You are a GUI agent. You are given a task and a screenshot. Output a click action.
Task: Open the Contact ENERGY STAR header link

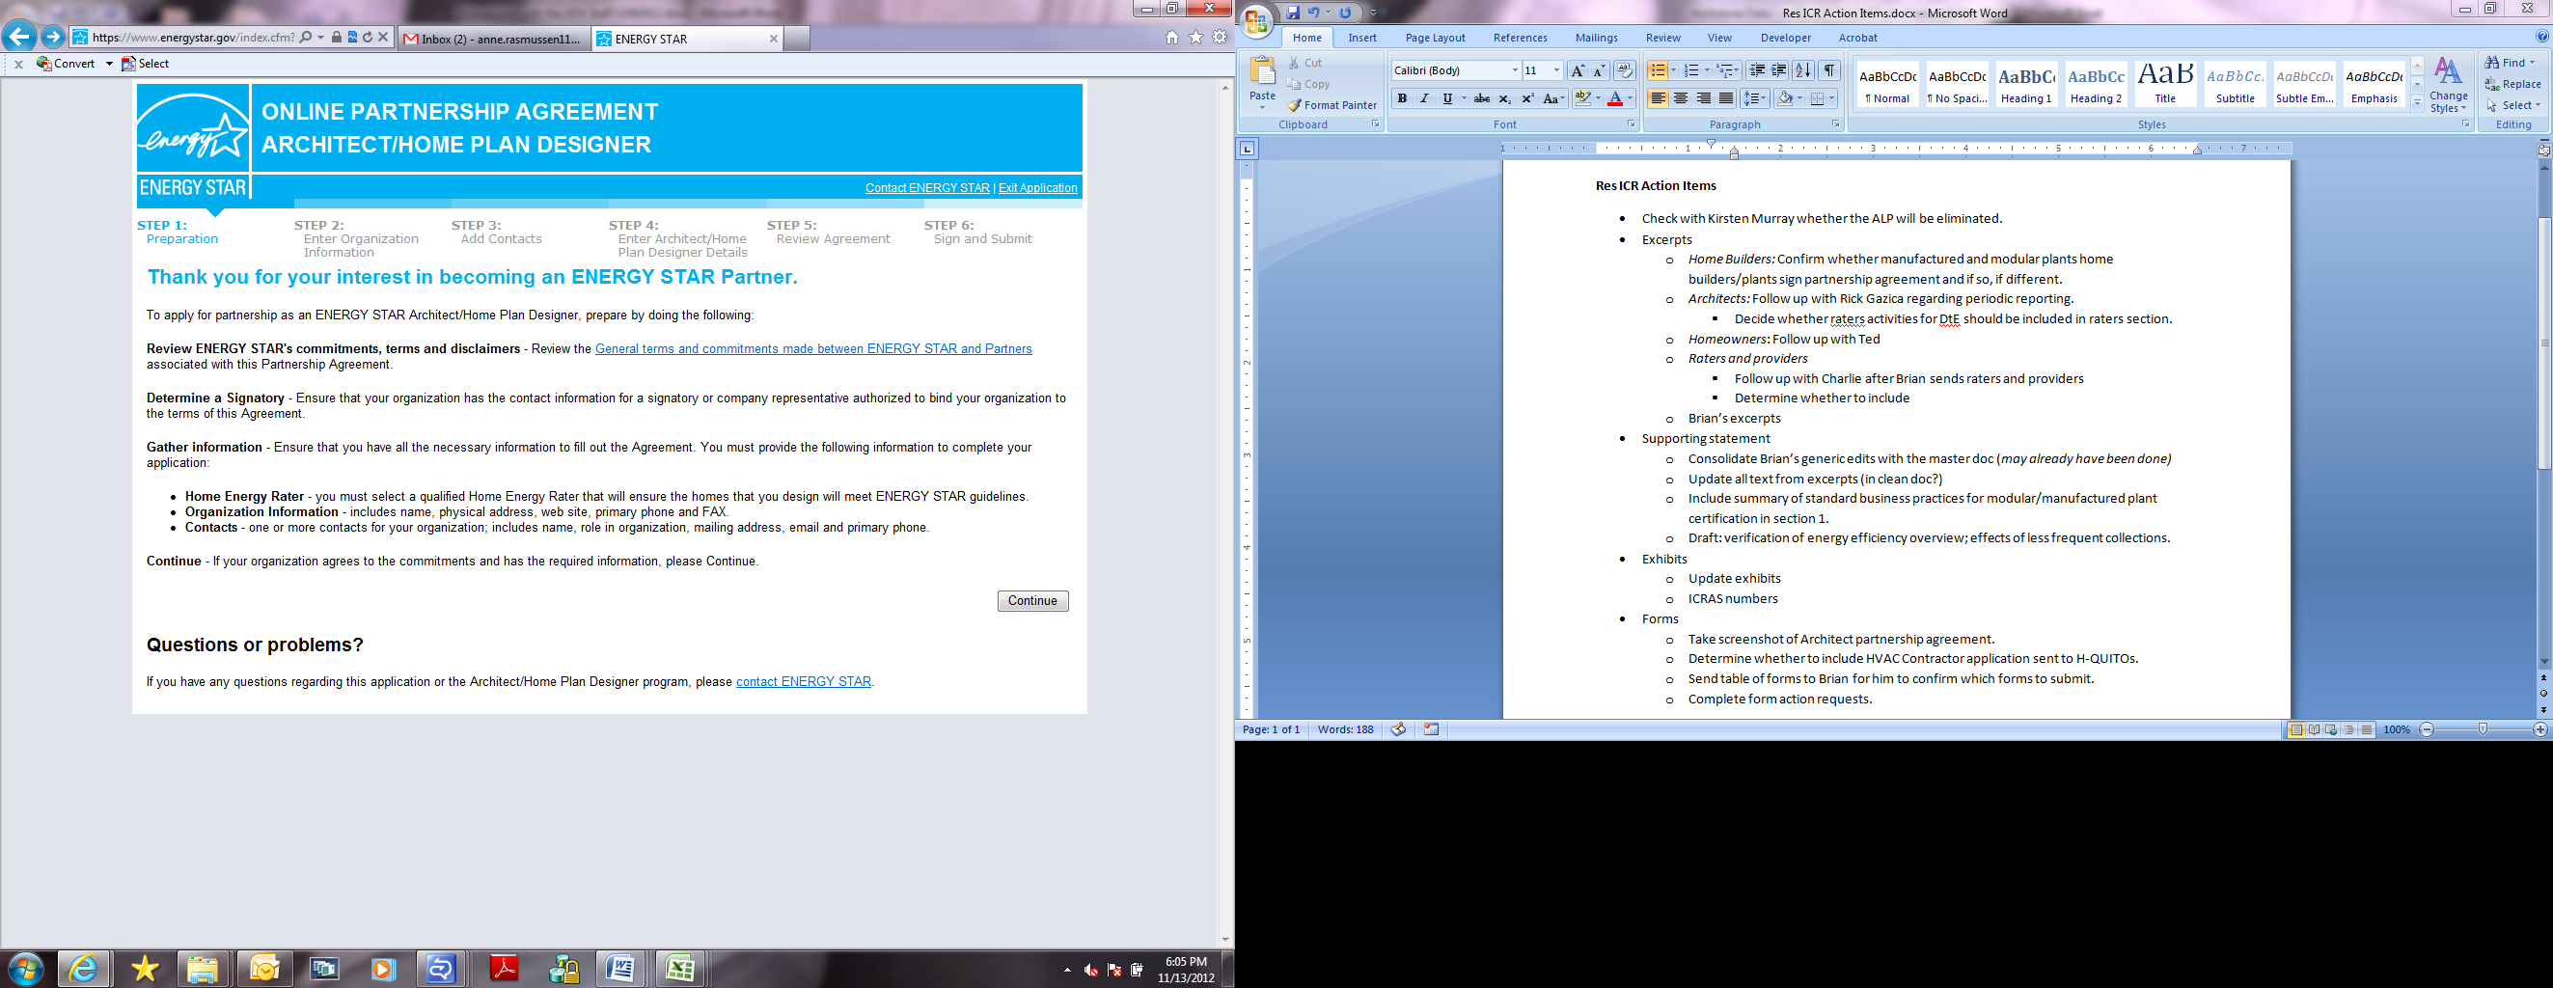point(927,188)
